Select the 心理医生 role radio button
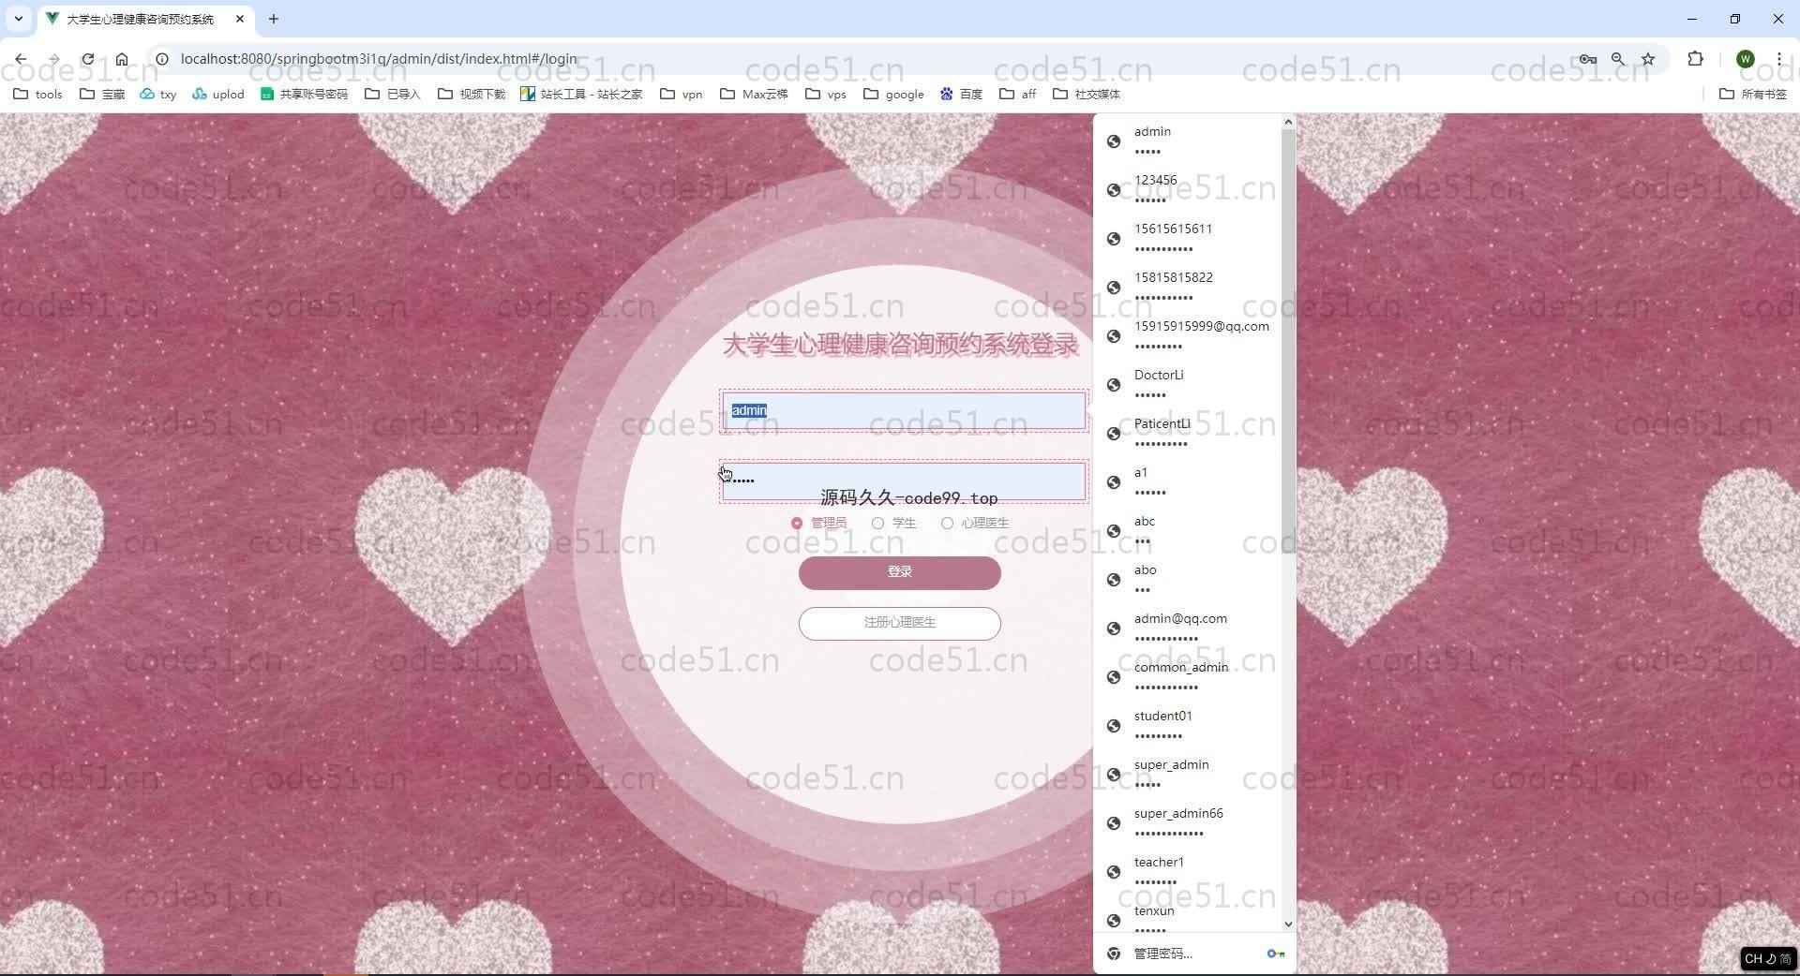 pos(947,524)
